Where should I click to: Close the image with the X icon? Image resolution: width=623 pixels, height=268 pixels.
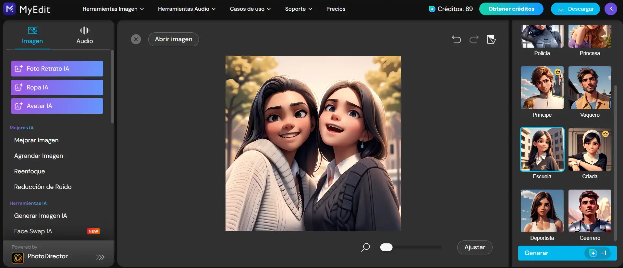coord(136,40)
